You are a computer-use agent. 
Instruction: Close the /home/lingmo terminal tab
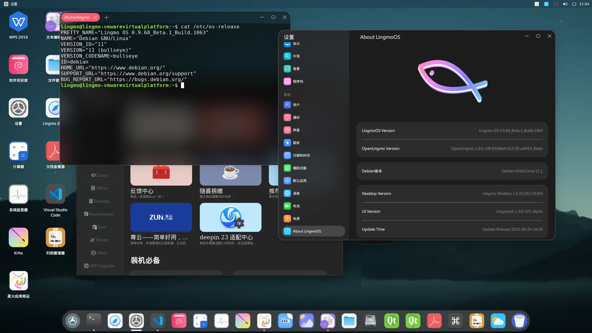tap(95, 17)
